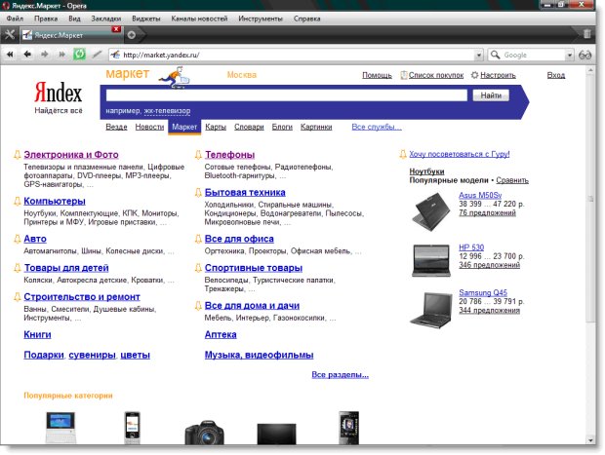Open the Строительство и ремонт category
This screenshot has height=455, width=605.
[x=82, y=296]
